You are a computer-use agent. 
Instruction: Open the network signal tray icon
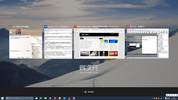[161, 98]
